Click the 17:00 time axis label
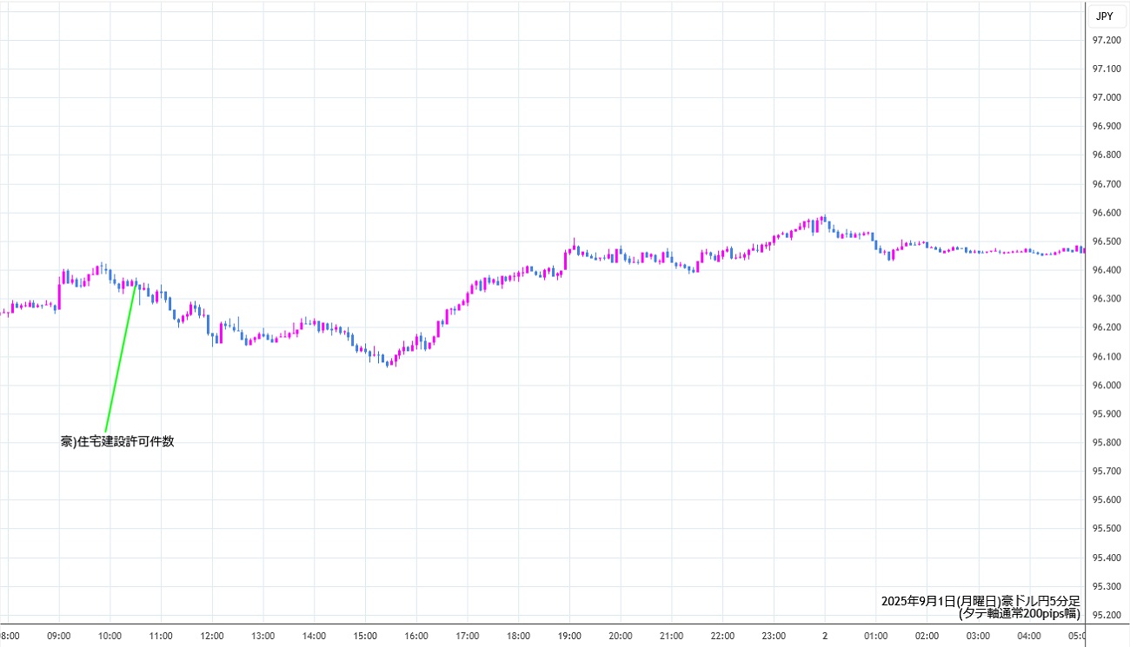Screen dimensions: 1130x647 tap(468, 636)
